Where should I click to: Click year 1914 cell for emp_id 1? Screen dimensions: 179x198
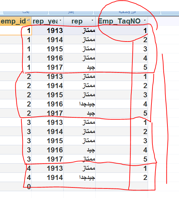[48, 40]
